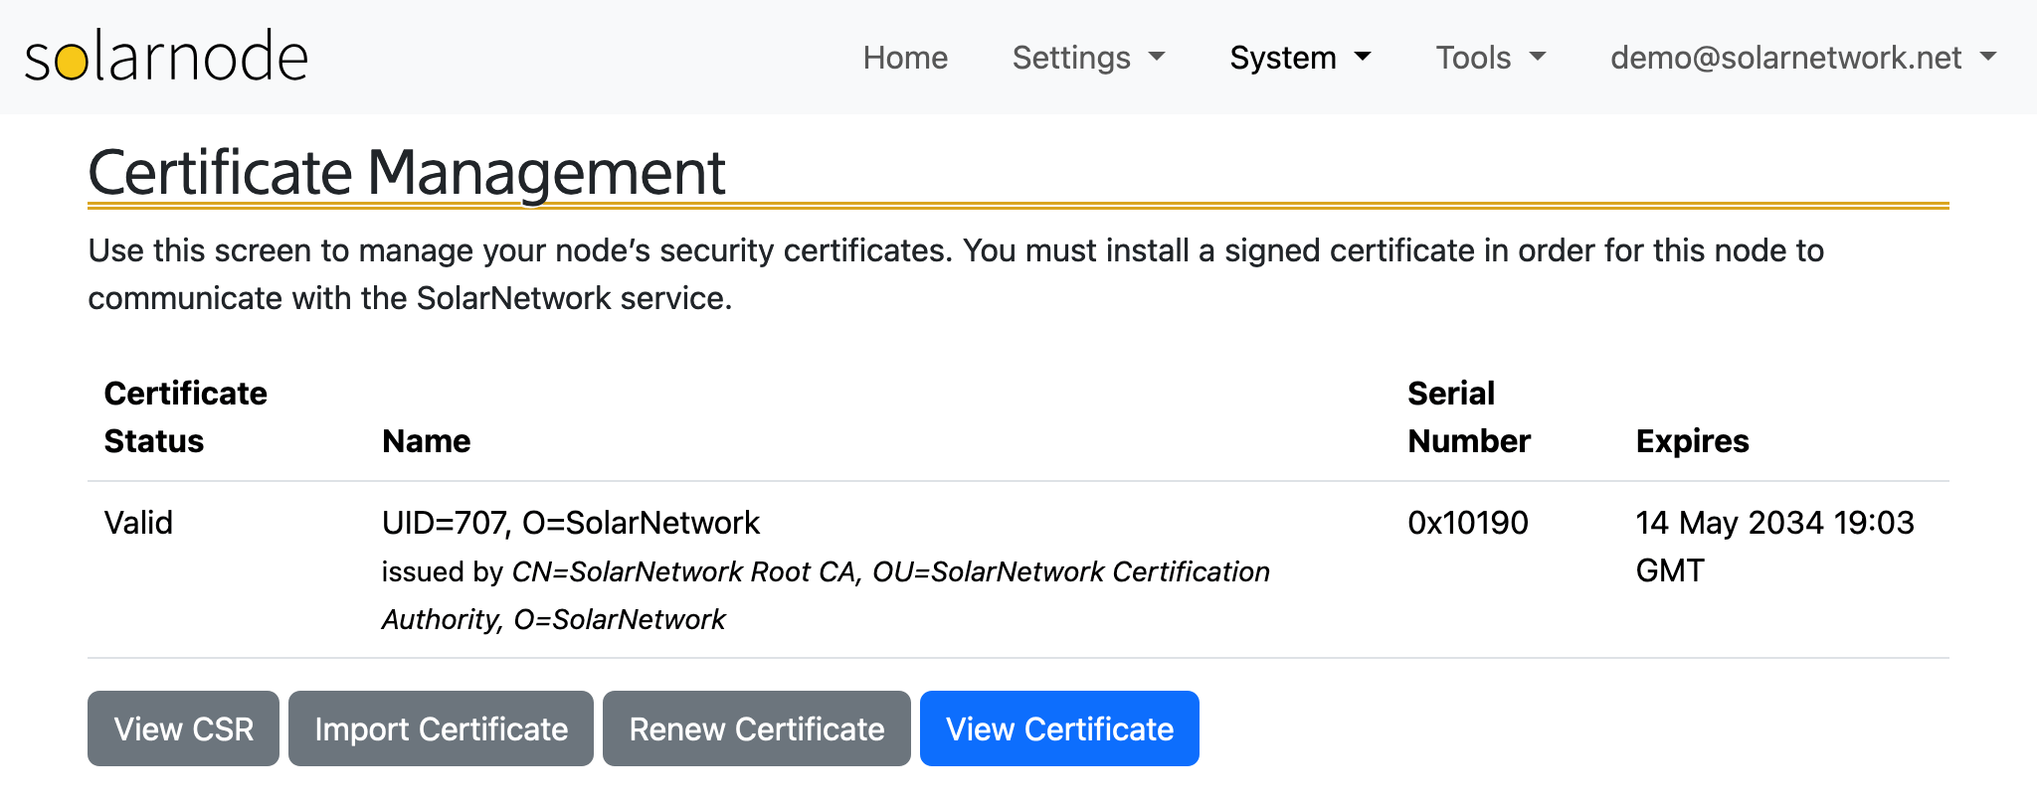
Task: Click the description paragraph about security certificates
Action: [x=956, y=274]
